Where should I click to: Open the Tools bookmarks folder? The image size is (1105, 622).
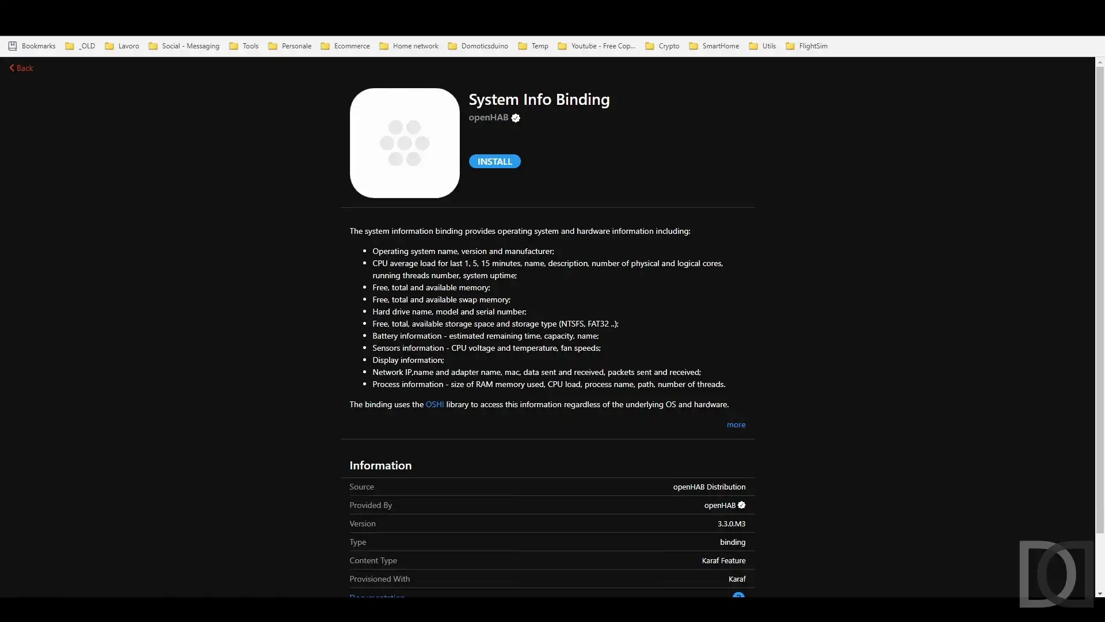click(243, 46)
